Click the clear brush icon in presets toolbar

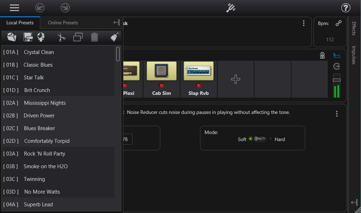point(115,37)
